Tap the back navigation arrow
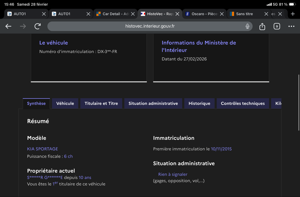Viewport: 300px width, 197px height. (x=8, y=26)
